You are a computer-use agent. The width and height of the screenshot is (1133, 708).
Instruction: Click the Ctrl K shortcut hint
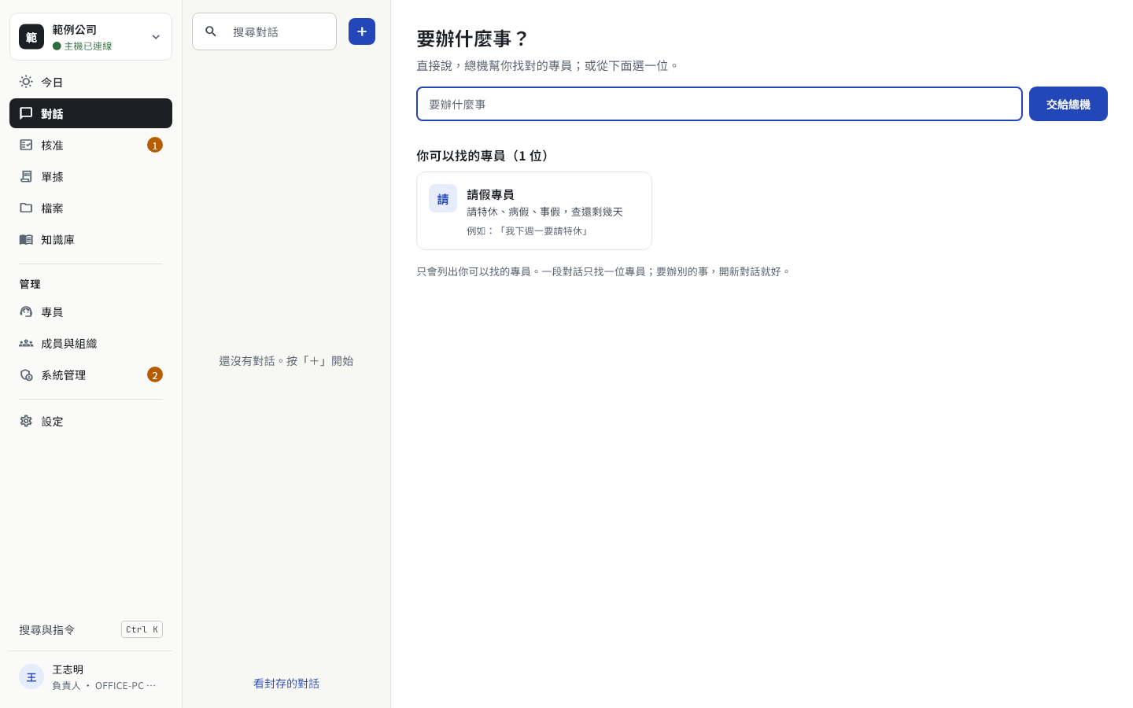click(142, 629)
